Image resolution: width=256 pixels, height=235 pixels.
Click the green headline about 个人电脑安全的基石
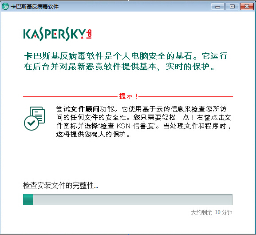pyautogui.click(x=126, y=61)
